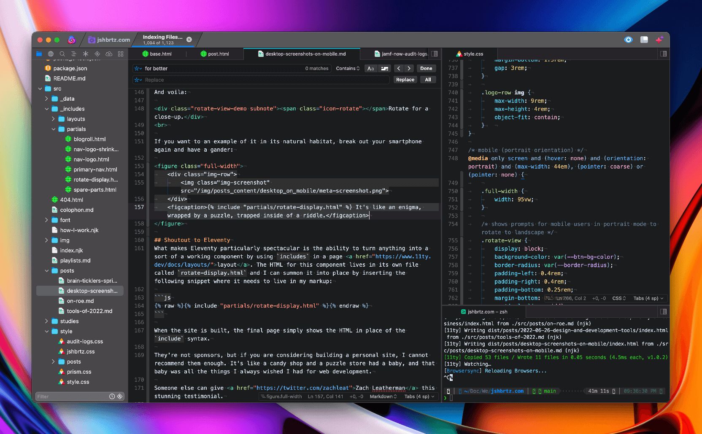Expand the studies folder

tap(47, 321)
